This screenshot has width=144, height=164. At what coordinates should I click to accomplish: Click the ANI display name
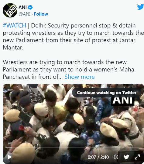[x=22, y=7]
